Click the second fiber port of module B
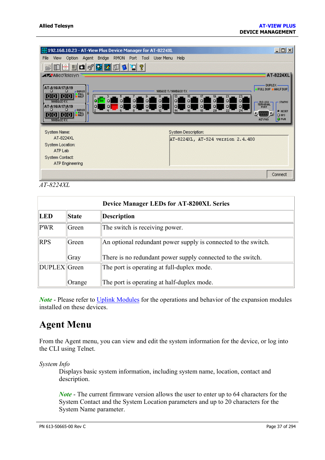The width and height of the screenshot is (325, 460). 66,115
